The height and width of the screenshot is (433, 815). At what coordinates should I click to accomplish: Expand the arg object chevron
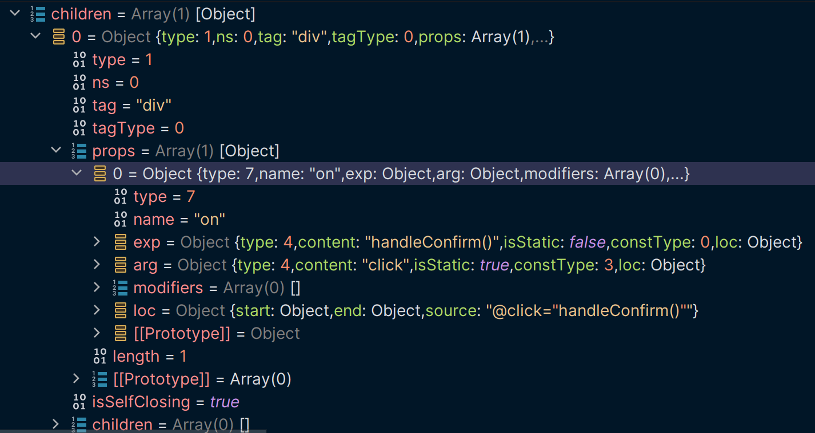coord(97,265)
